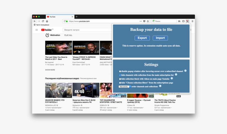227x134 pixels.
Task: Open the home page via house icon
Action: click(x=47, y=21)
